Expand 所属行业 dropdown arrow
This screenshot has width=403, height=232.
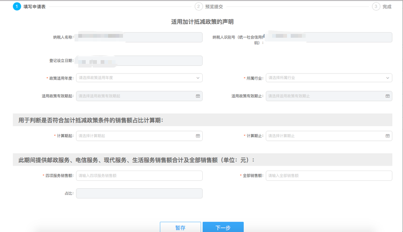pos(387,78)
